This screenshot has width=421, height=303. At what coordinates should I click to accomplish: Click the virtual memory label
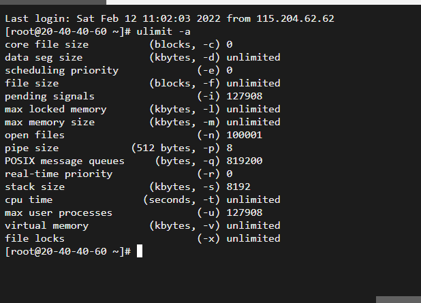pos(47,225)
